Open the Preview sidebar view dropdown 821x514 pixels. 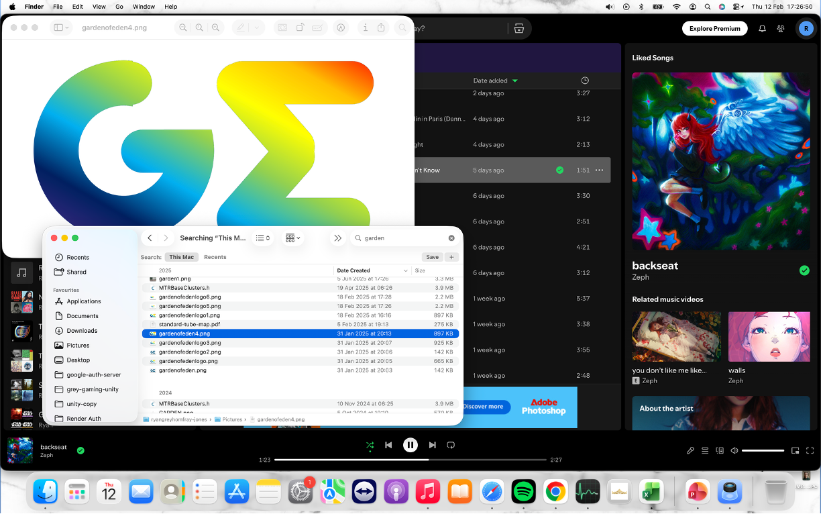61,28
